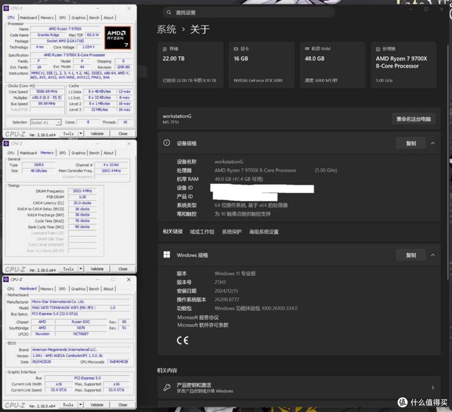Click the Model value 'MAG X870 TOMAHAWK WIFI'
This screenshot has height=412, width=452.
[x=62, y=308]
